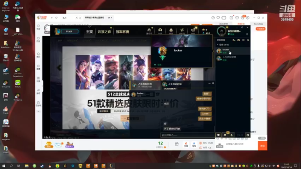Click the orange 发送 send button

pos(262,146)
